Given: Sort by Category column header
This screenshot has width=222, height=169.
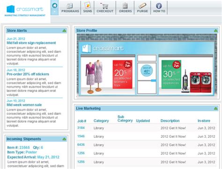Looking at the screenshot, I should click(x=101, y=120).
